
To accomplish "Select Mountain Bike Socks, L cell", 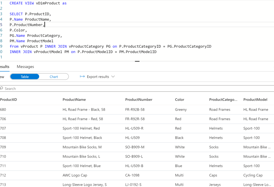I will [81, 157].
